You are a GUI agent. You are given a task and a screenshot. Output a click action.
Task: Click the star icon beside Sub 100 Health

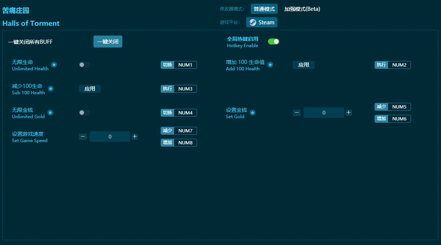click(51, 89)
